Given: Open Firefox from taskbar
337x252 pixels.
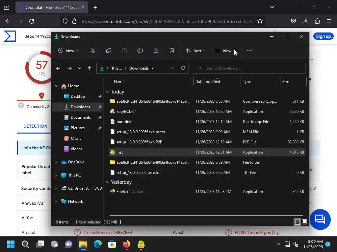Looking at the screenshot, I should (127, 244).
